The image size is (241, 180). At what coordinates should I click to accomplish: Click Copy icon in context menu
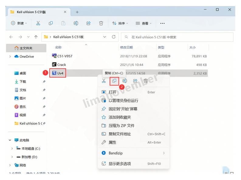(x=114, y=81)
